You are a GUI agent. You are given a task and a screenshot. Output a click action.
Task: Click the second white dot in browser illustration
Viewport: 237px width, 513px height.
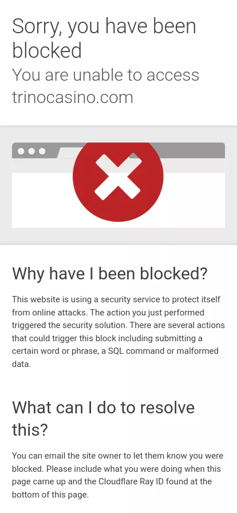tap(31, 151)
